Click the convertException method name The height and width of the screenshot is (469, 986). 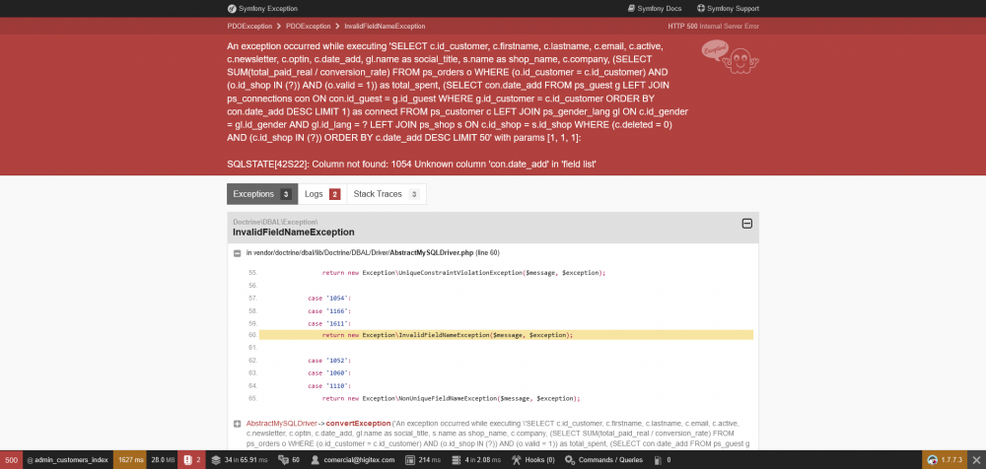coord(359,423)
